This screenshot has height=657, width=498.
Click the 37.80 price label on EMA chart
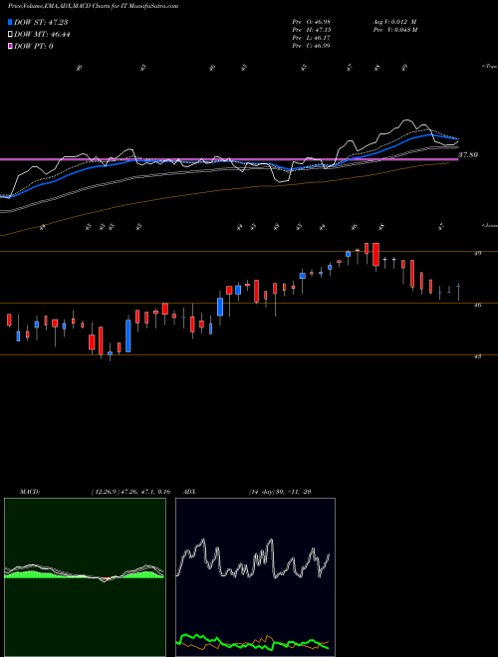click(468, 155)
